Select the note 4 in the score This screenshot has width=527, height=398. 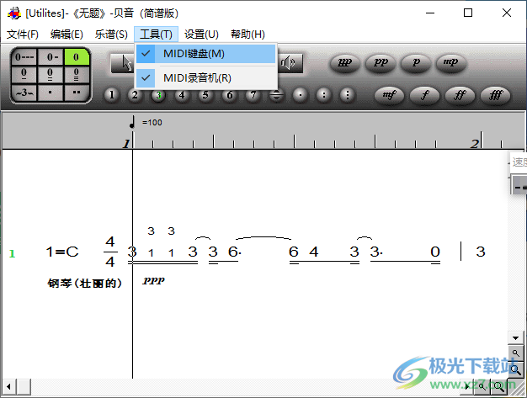click(313, 252)
